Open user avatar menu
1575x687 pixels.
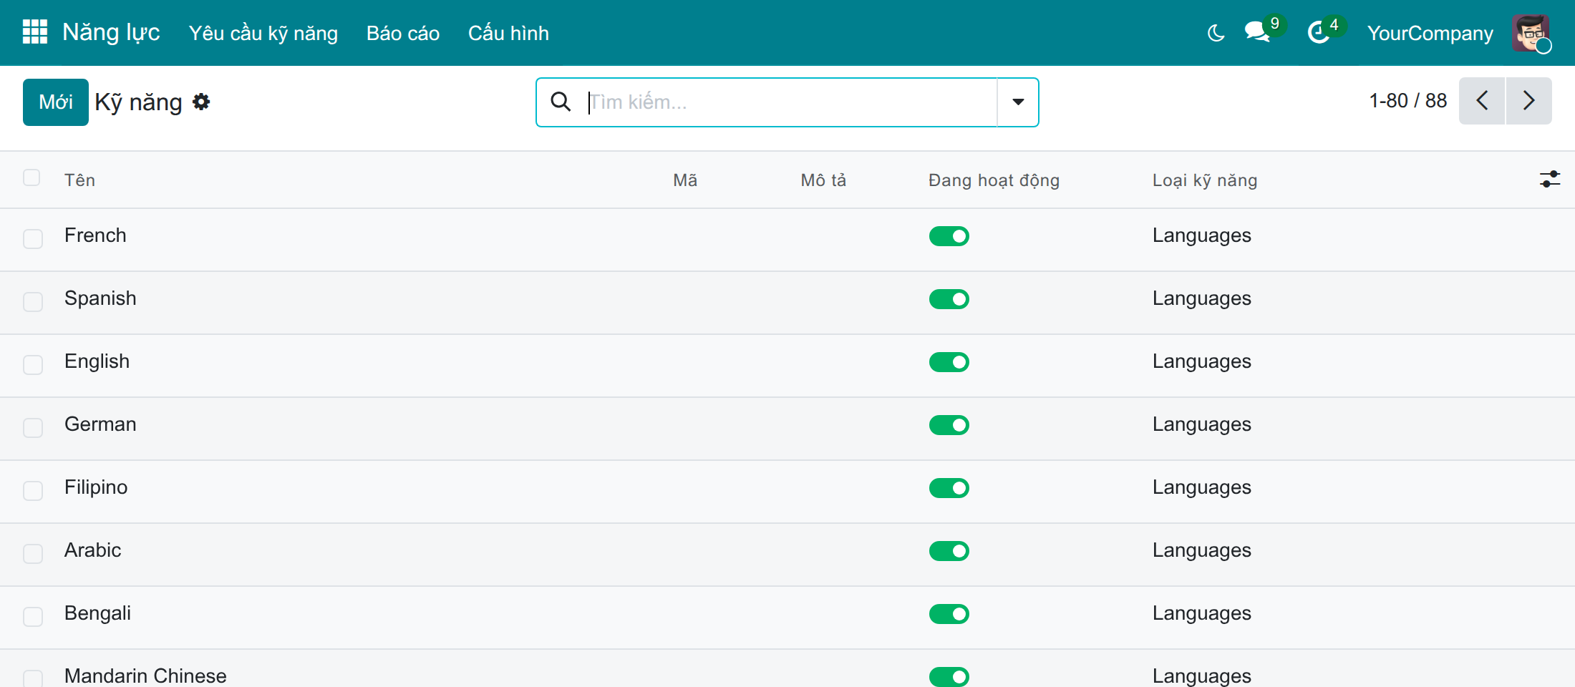coord(1531,33)
